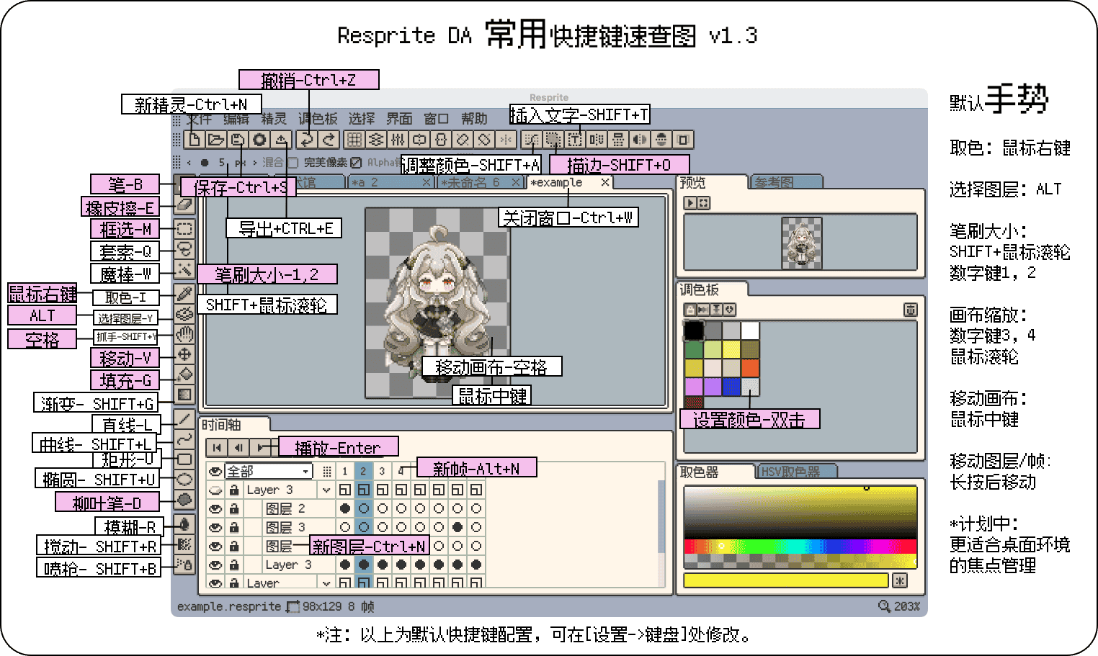Toggle lock on the Layer 3 group
The height and width of the screenshot is (656, 1098).
[234, 490]
